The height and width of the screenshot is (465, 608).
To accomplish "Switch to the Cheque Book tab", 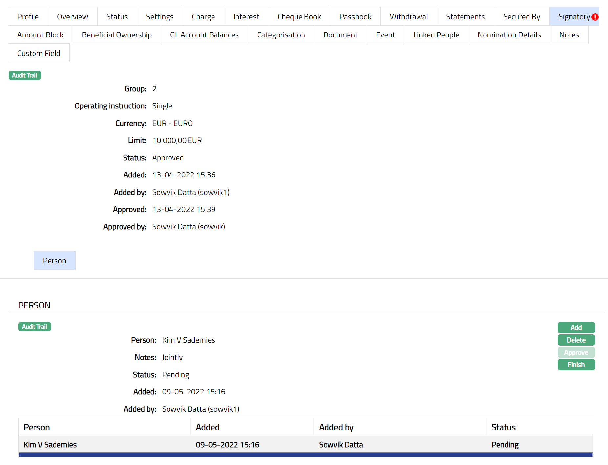I will tap(299, 17).
